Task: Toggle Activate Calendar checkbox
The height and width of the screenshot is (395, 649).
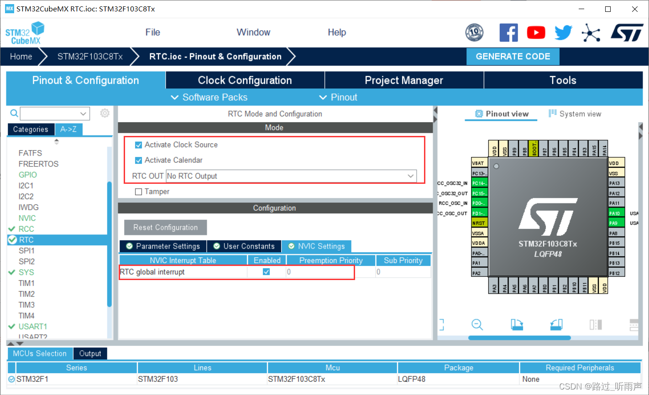Action: (x=138, y=161)
